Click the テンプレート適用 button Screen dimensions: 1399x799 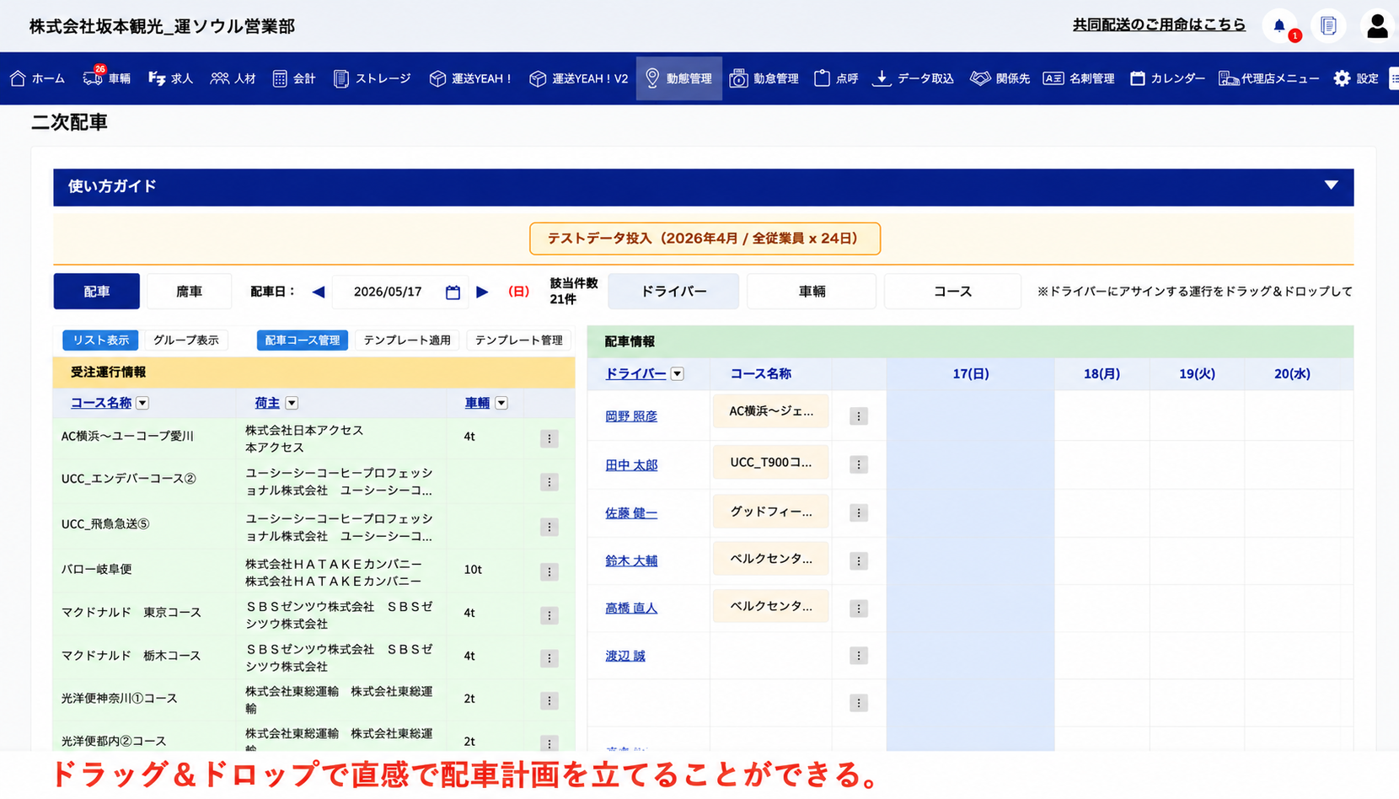(407, 341)
